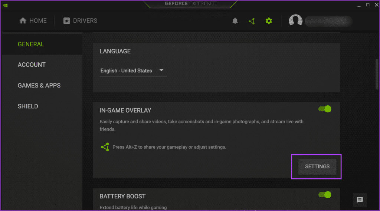The width and height of the screenshot is (380, 211).
Task: Maximize the GeForce Experience window
Action: click(368, 5)
